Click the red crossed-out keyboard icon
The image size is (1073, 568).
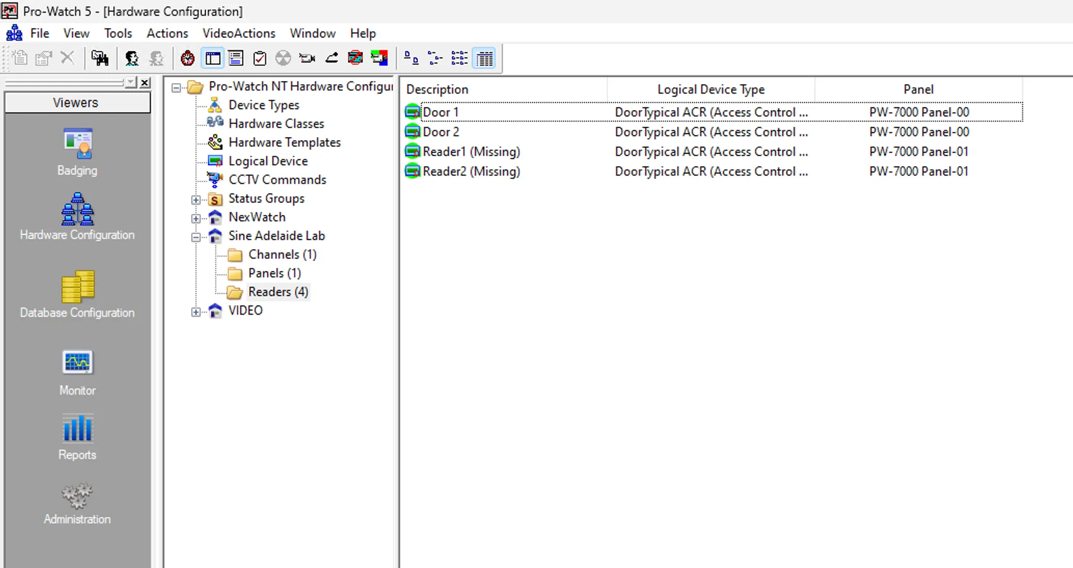[355, 58]
